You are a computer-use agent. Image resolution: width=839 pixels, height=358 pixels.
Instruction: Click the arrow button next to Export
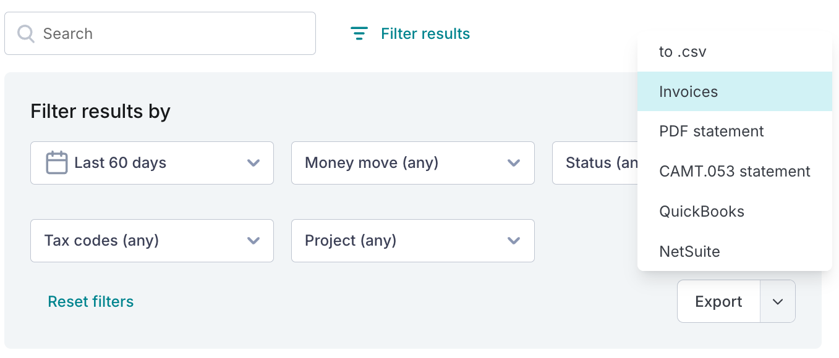point(778,302)
